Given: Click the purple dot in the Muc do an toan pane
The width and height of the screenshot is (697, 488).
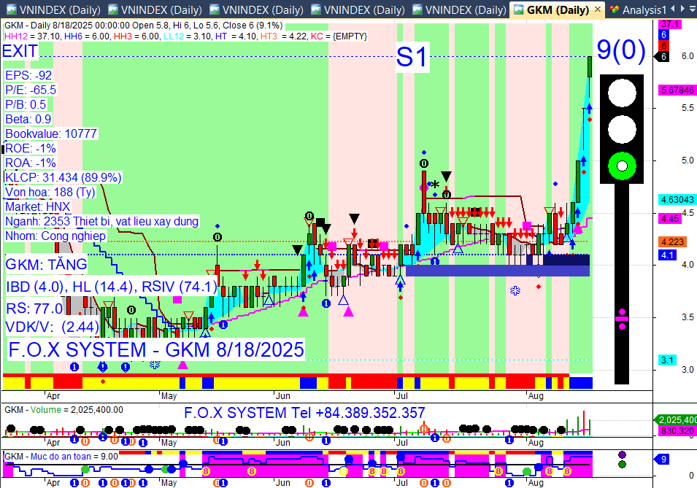Looking at the screenshot, I should tap(622, 454).
